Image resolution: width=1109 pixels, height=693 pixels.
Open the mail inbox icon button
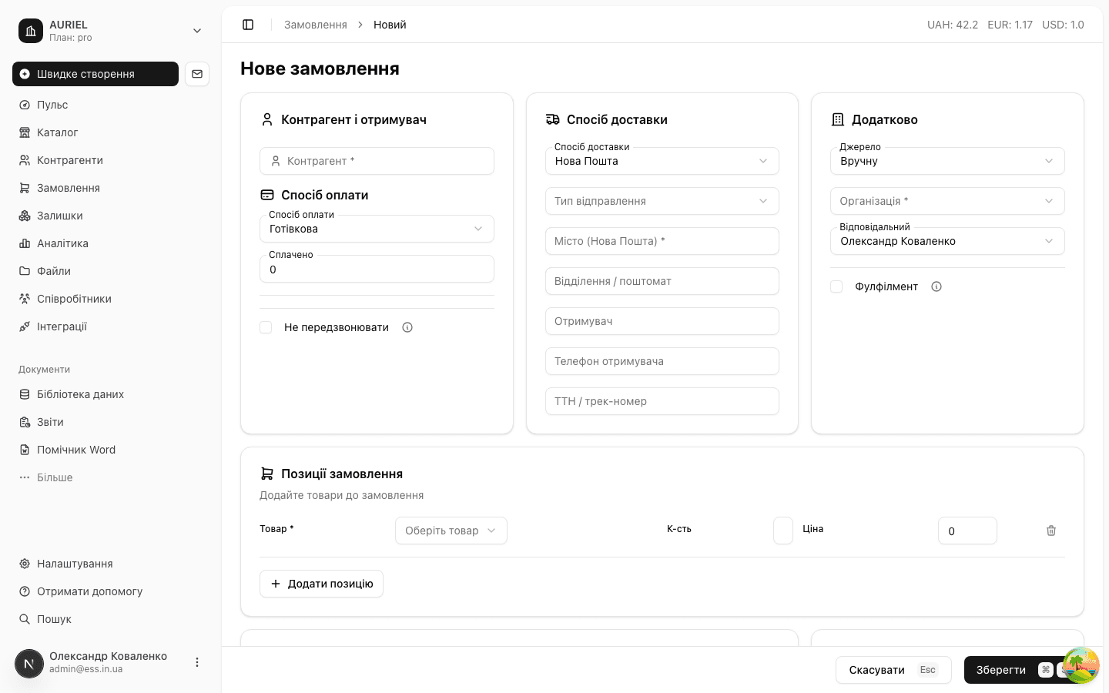click(x=197, y=74)
